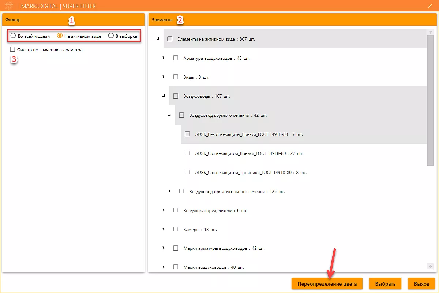The height and width of the screenshot is (293, 439).
Task: Expand the 'Камеры' tree node
Action: pyautogui.click(x=164, y=229)
